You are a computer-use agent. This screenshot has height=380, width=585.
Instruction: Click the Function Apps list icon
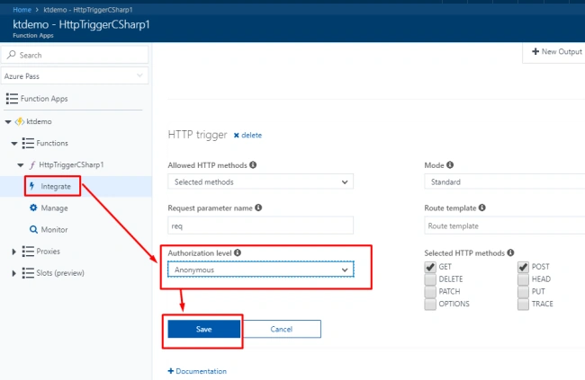click(12, 99)
